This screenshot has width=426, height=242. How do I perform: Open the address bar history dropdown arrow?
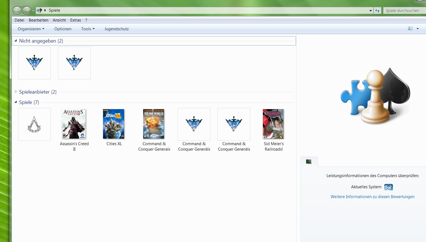[x=371, y=11]
